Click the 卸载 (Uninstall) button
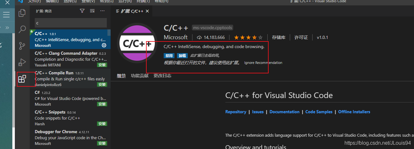Screen dimensions: 414x149 [182, 55]
